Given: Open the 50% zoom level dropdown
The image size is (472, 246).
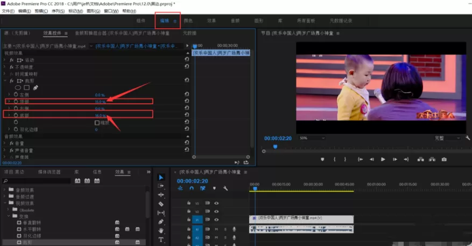Looking at the screenshot, I should point(312,138).
